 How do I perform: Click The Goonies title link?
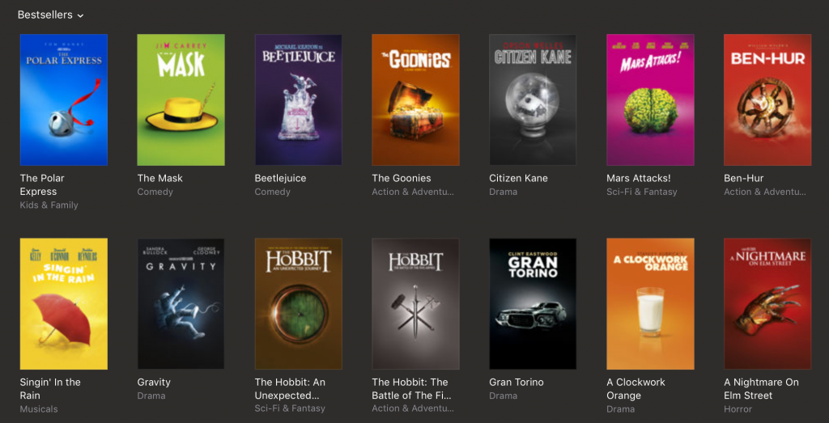402,178
